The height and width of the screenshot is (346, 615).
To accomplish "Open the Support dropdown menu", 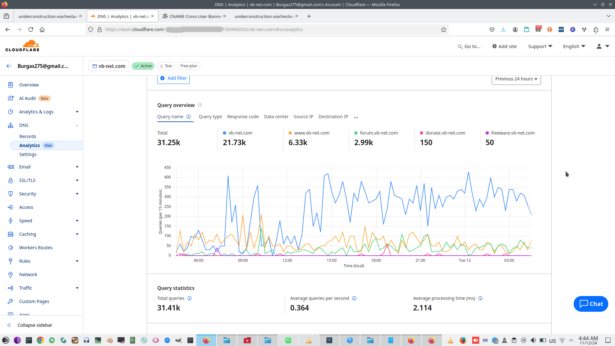I will pos(540,46).
